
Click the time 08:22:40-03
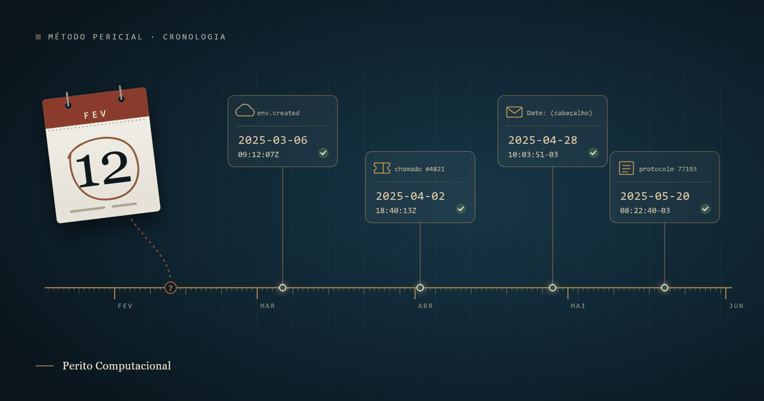coord(645,211)
